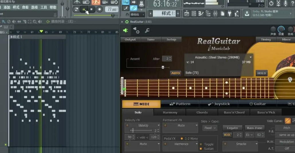Select the Bass'n'Chord tab

click(x=234, y=112)
